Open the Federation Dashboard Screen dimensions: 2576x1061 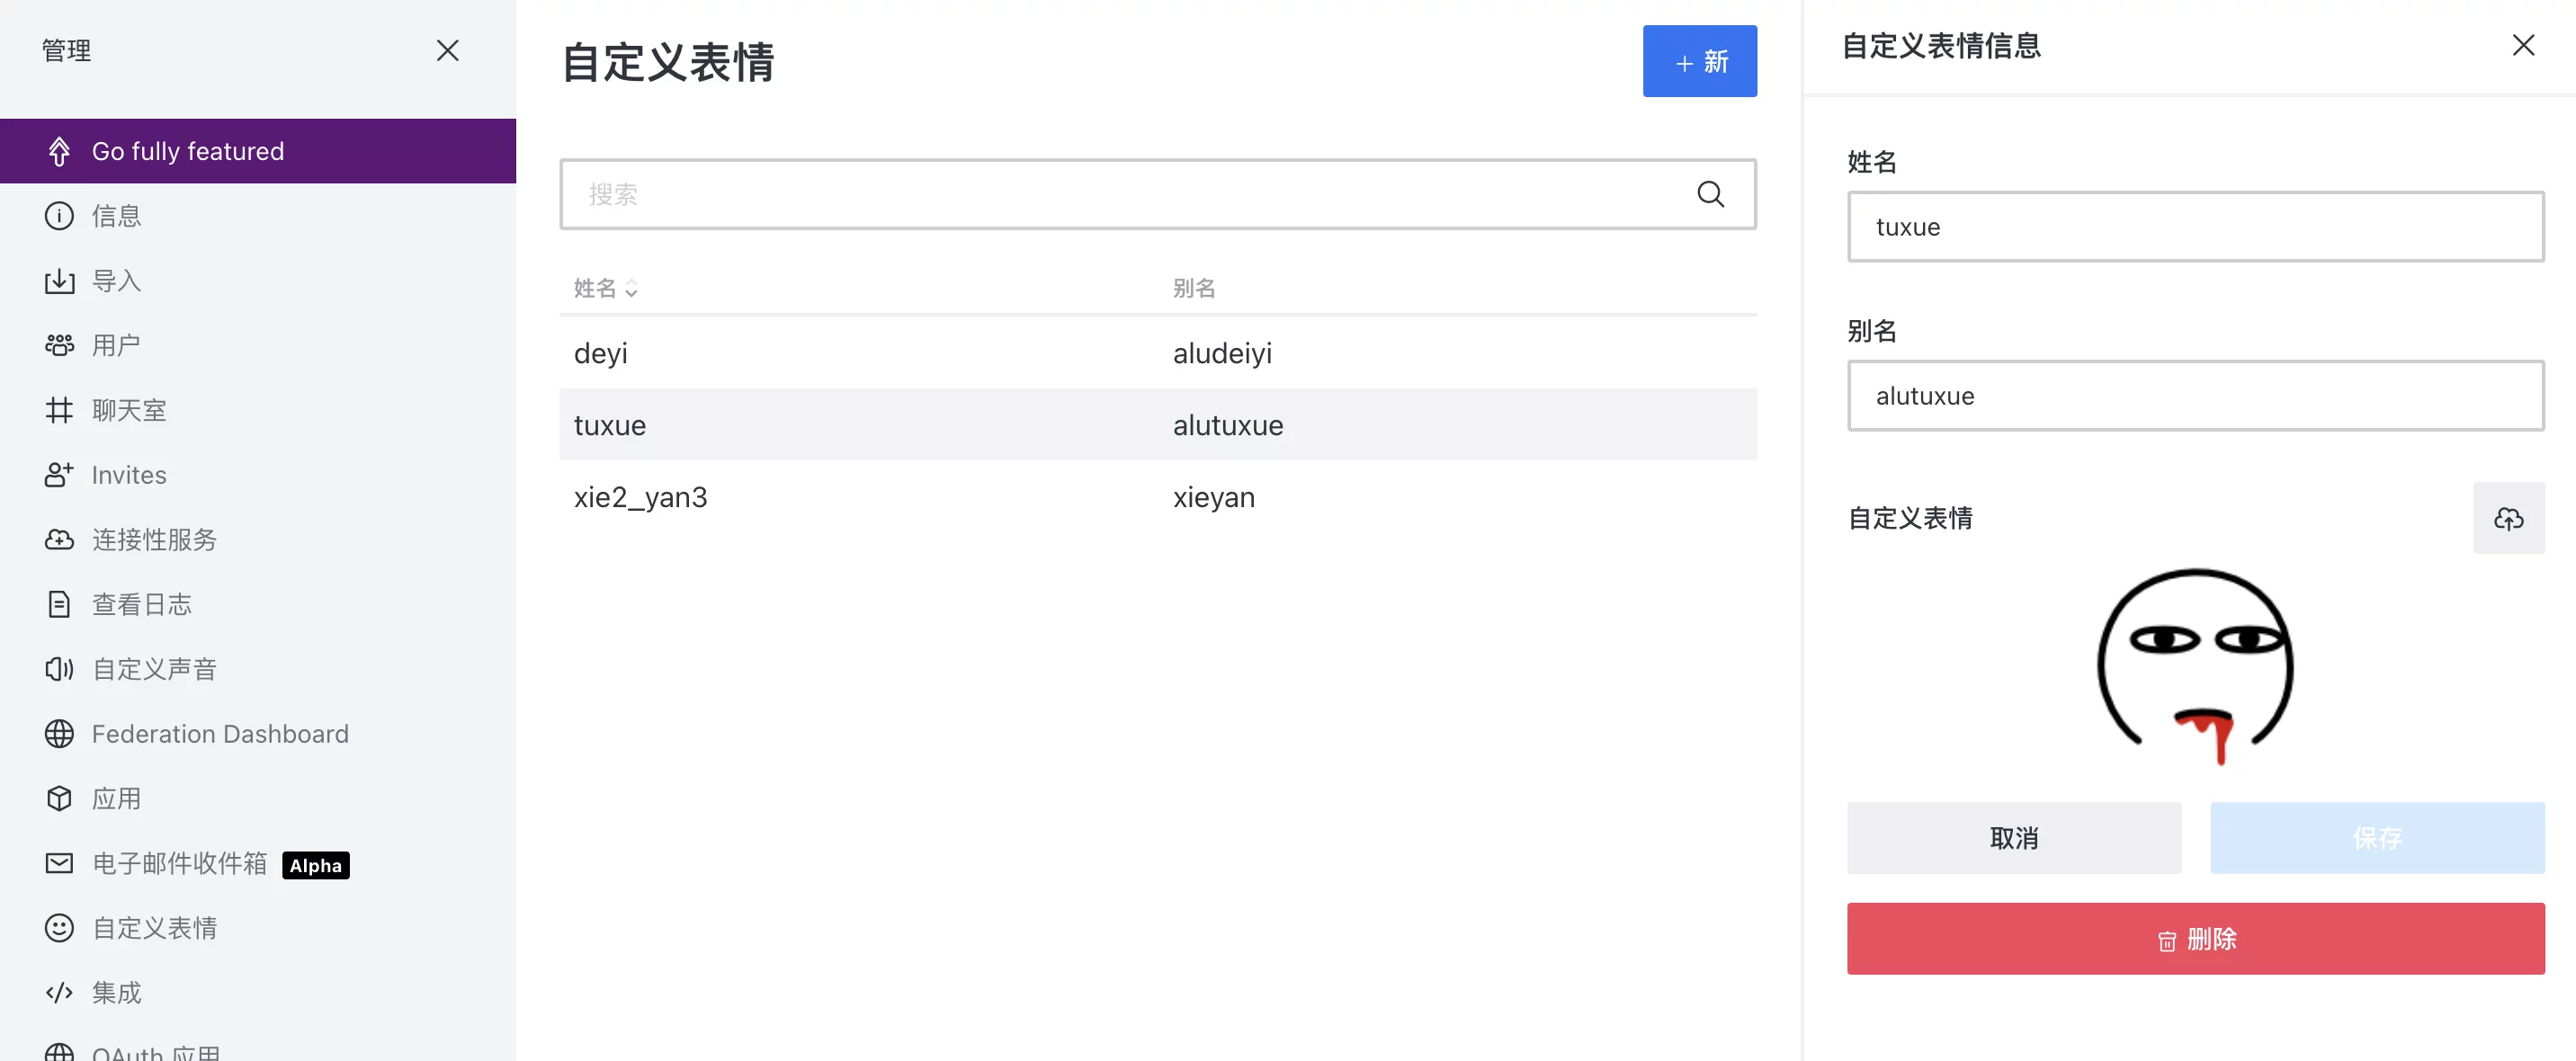pos(219,734)
